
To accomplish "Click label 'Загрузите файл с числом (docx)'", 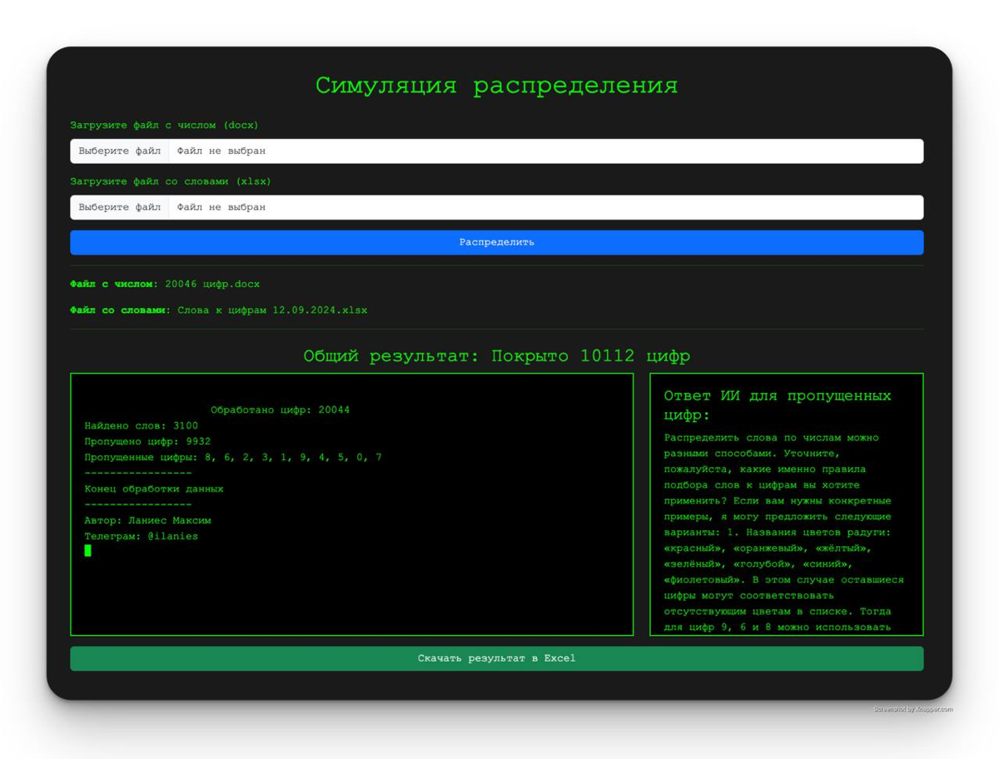I will pyautogui.click(x=164, y=126).
